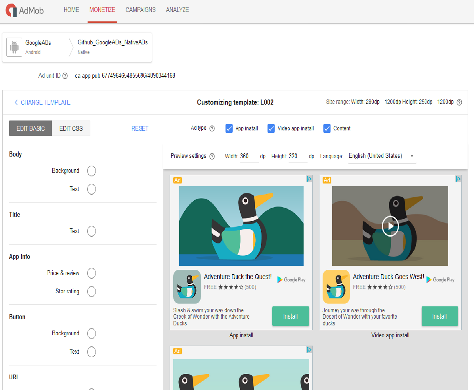Click the Android app icon for GoogleADs
Image resolution: width=474 pixels, height=390 pixels.
[14, 47]
